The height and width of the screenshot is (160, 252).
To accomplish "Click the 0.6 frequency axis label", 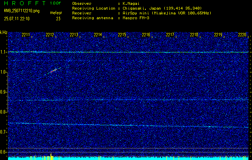I will click(3, 152).
